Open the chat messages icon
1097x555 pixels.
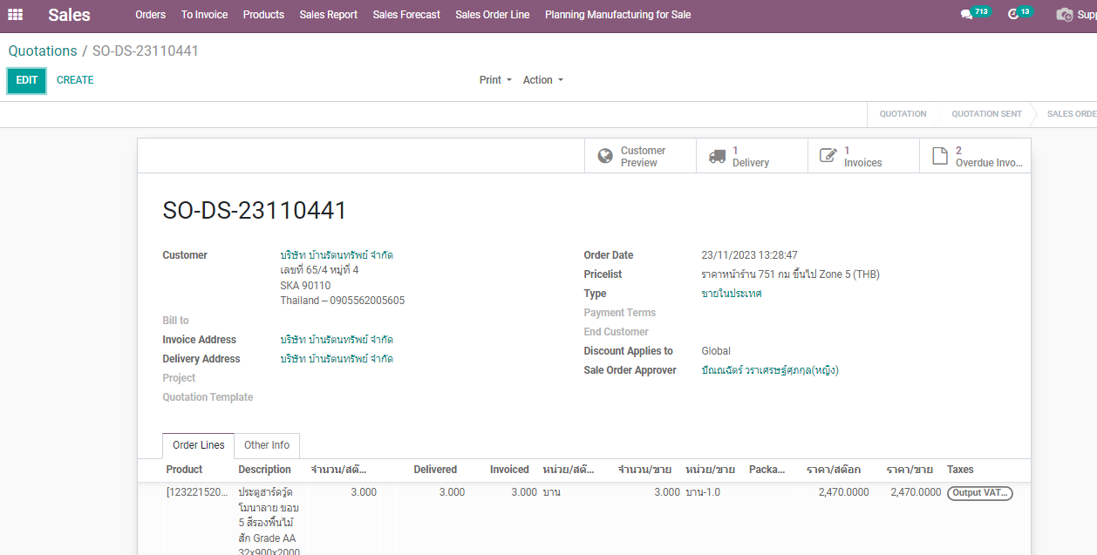[x=966, y=15]
